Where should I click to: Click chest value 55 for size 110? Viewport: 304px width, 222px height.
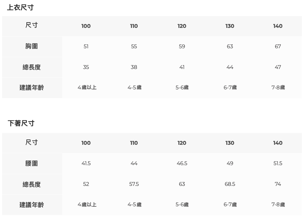click(134, 46)
